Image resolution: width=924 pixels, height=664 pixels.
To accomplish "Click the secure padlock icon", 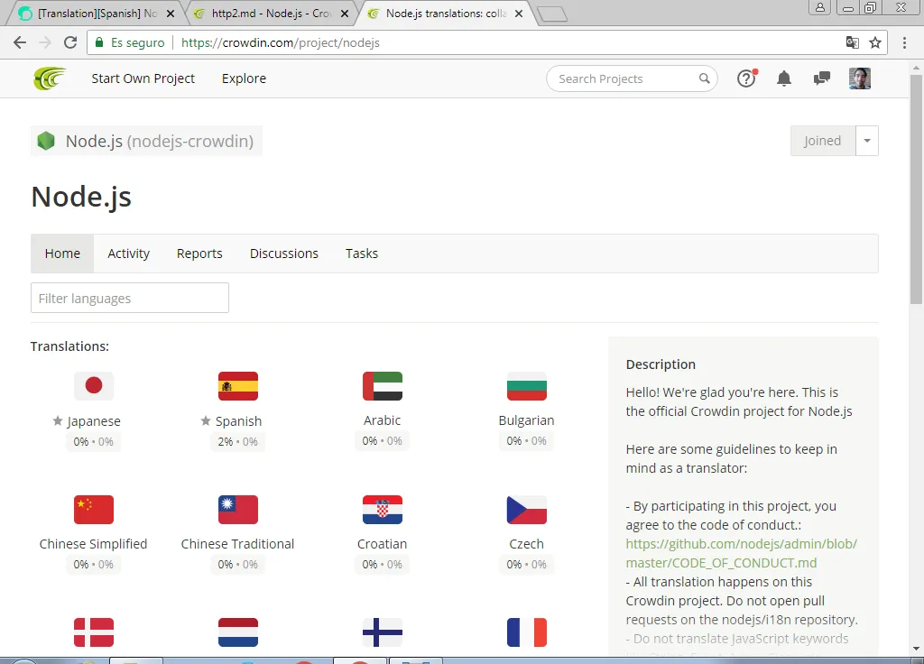I will tap(99, 42).
